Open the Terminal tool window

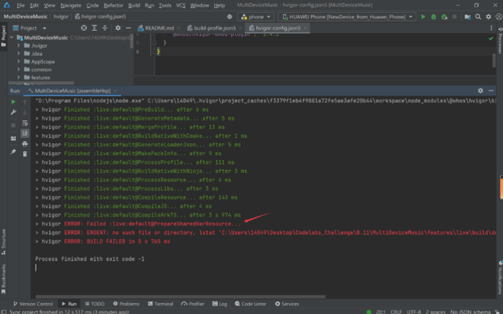[x=160, y=303]
